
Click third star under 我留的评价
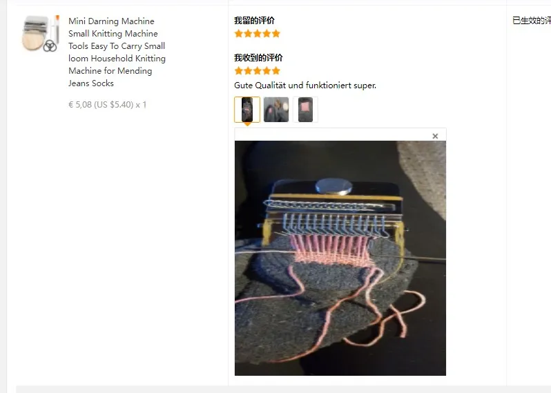coord(258,34)
